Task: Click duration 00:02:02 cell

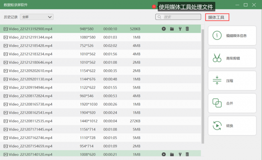Action: point(110,46)
